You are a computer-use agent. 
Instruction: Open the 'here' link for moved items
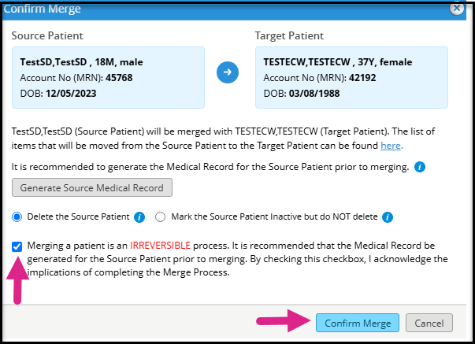pyautogui.click(x=392, y=146)
